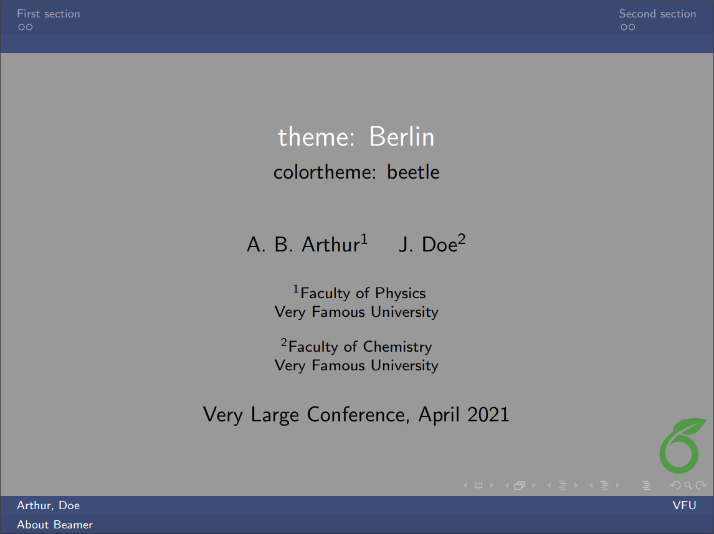
Task: Navigate to the First section header
Action: [x=48, y=13]
